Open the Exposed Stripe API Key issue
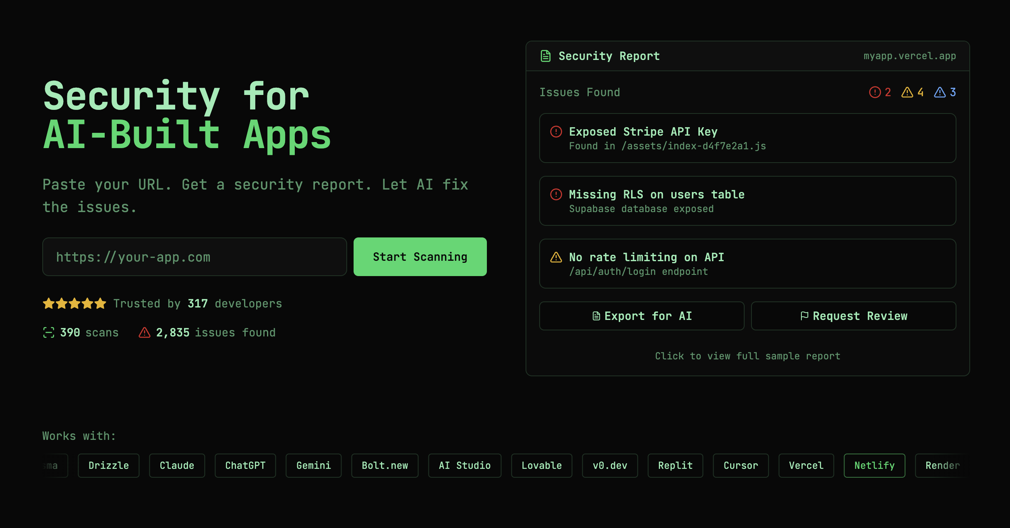The image size is (1010, 528). point(747,138)
